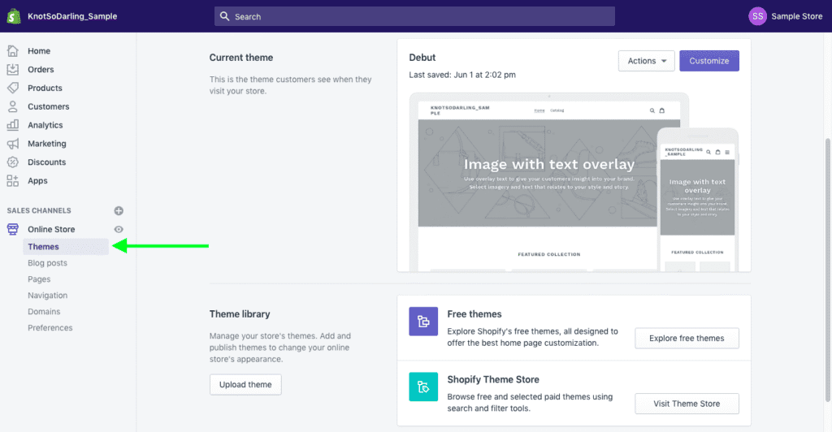Add a sales channel plus icon
The width and height of the screenshot is (832, 432).
tap(119, 211)
